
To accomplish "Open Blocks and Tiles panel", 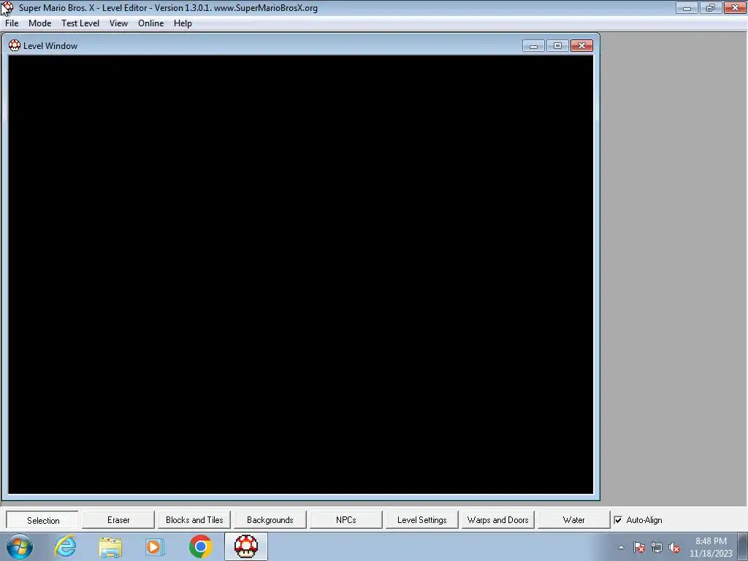I will pyautogui.click(x=194, y=520).
